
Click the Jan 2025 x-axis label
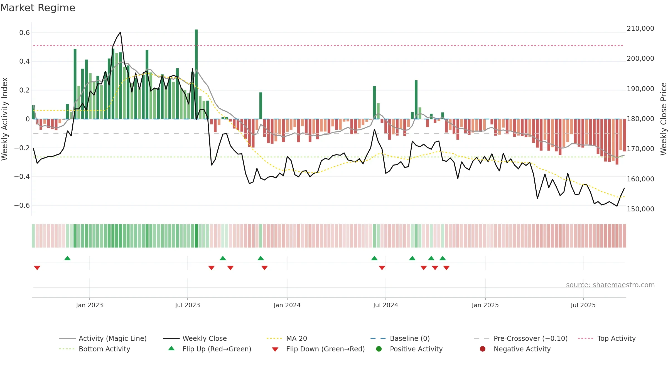(x=485, y=305)
